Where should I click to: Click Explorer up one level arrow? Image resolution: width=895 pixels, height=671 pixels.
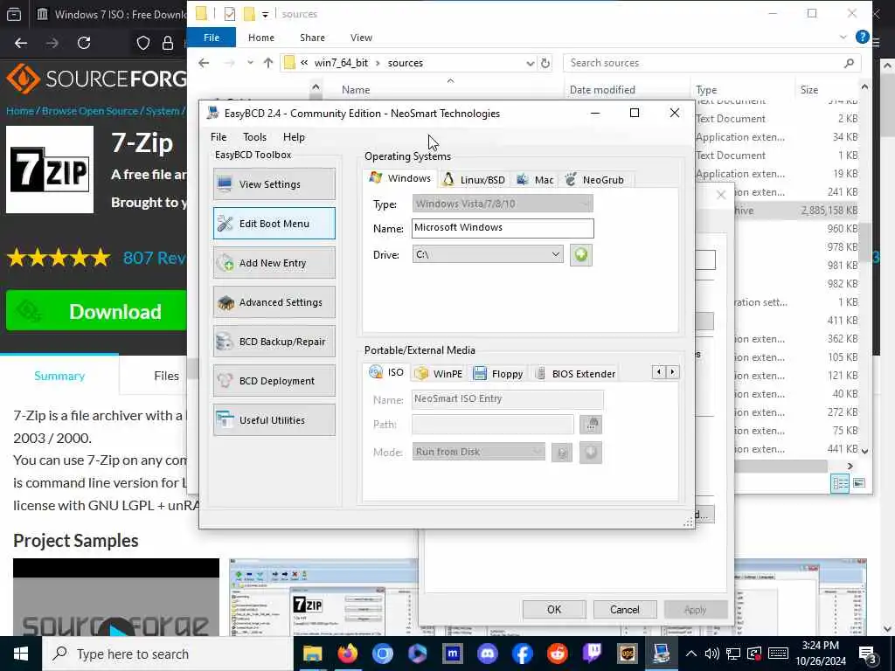(x=268, y=63)
